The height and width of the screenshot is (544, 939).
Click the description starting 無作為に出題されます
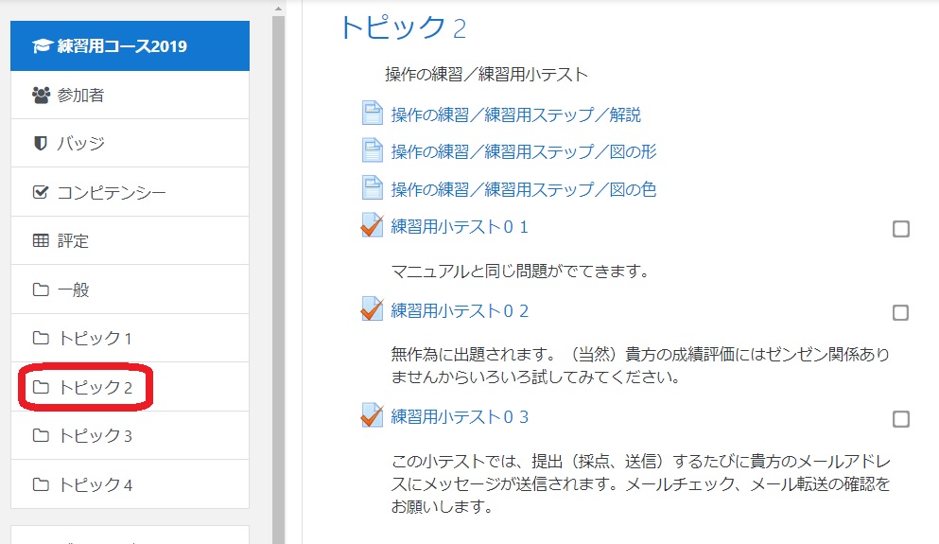(640, 365)
